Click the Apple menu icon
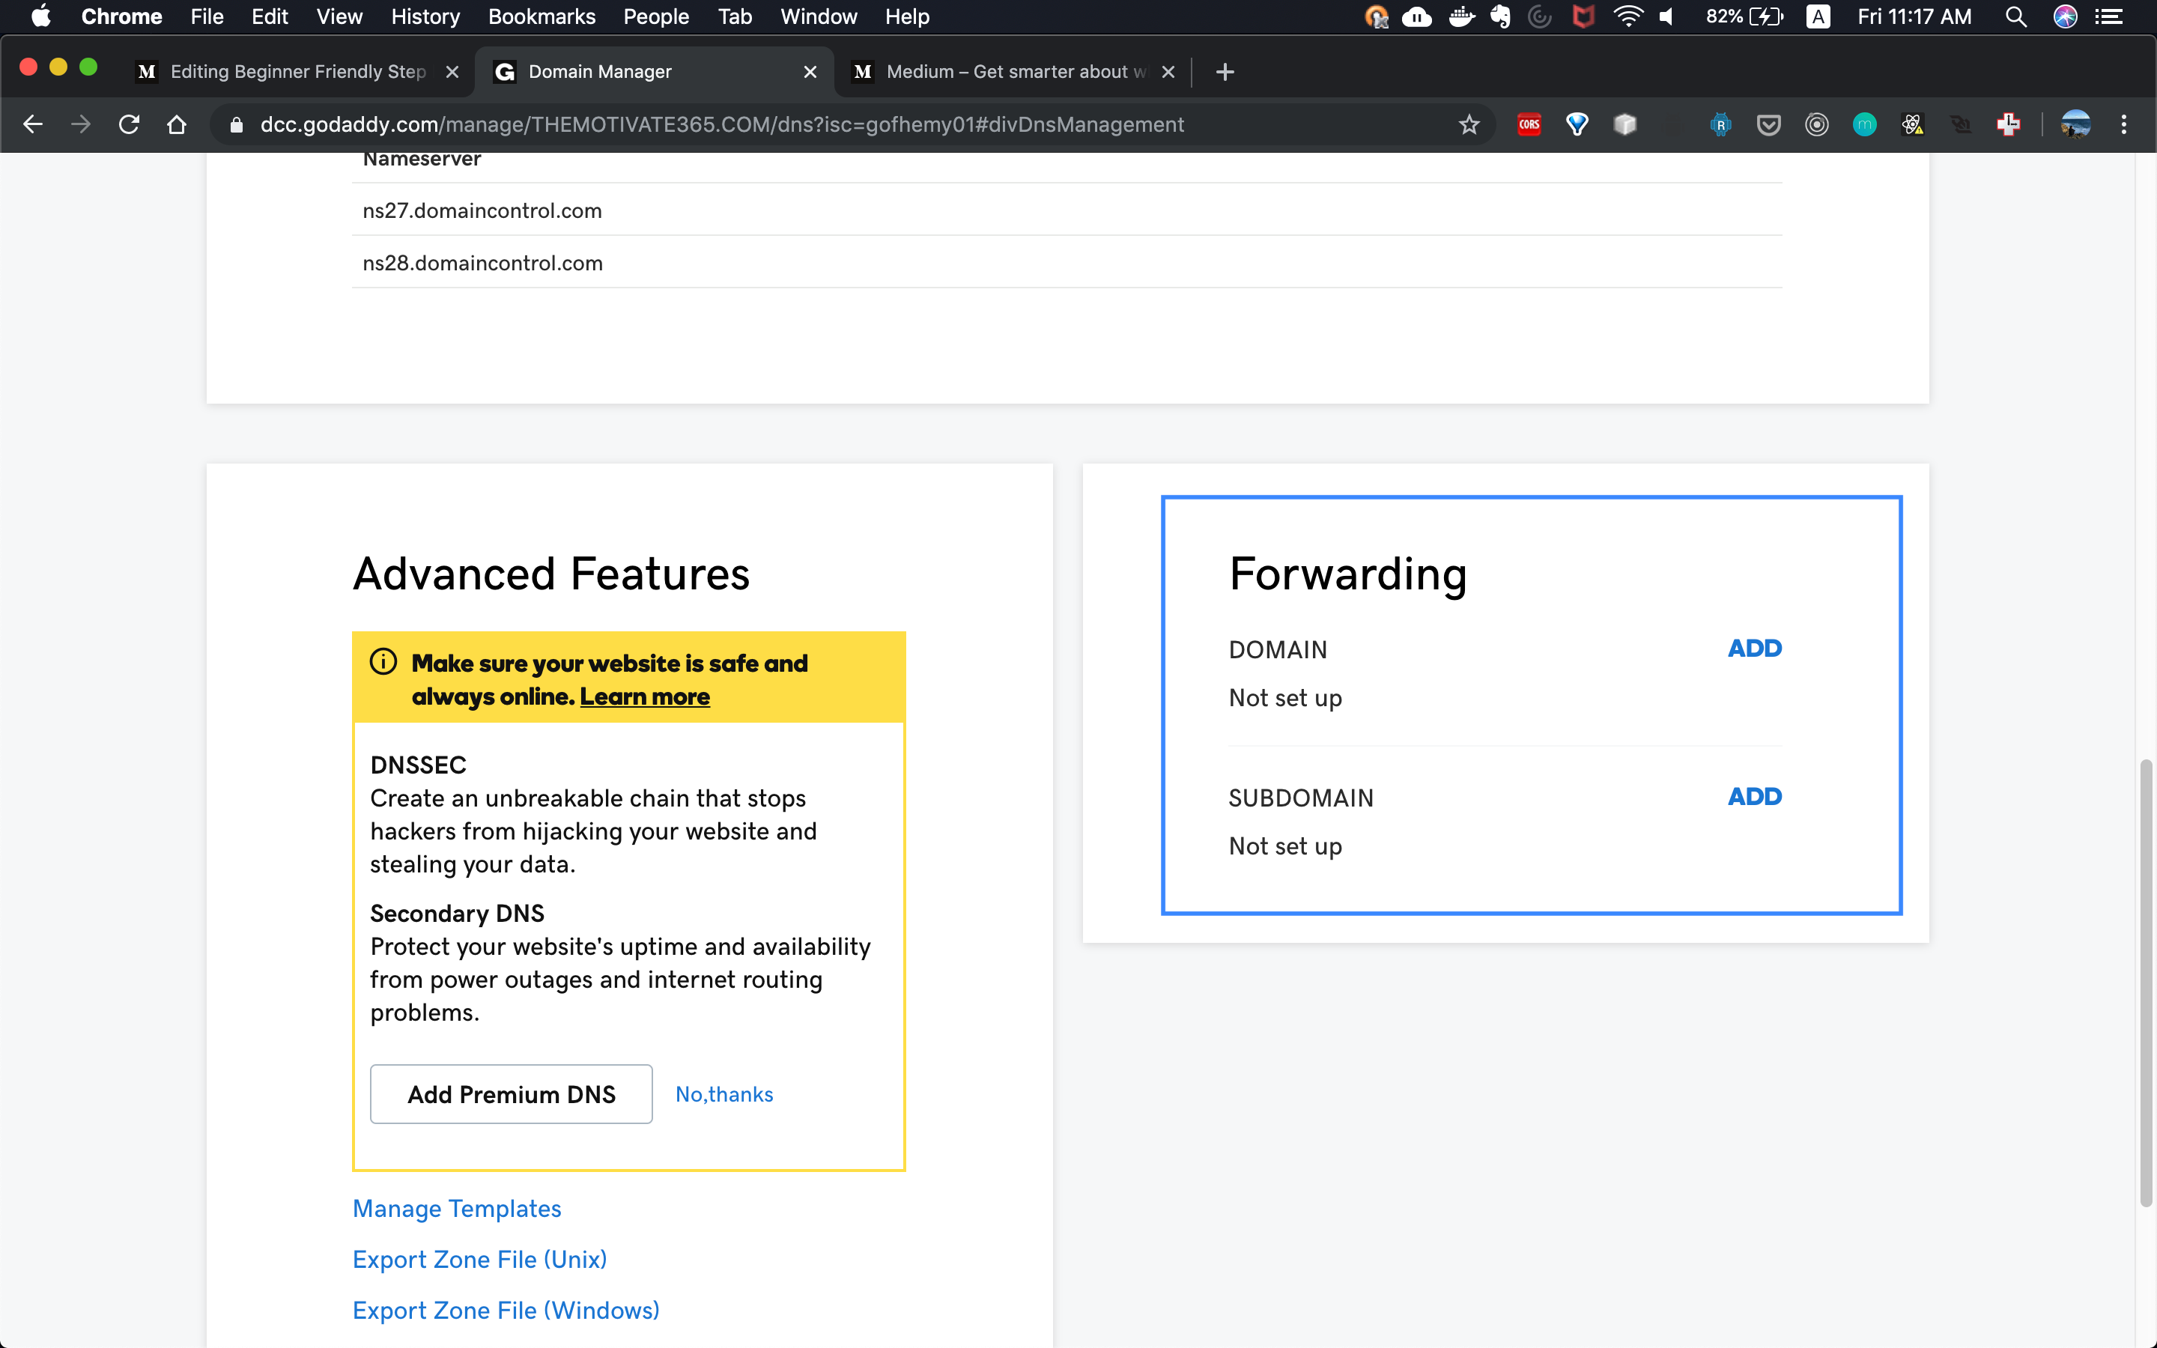 click(41, 17)
